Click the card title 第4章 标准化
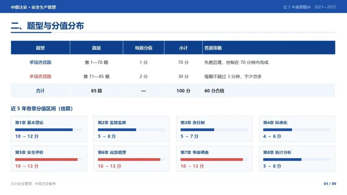 275,123
